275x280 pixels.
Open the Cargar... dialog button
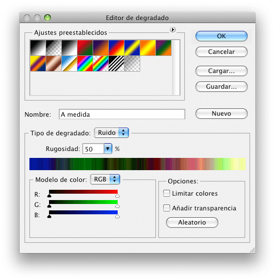point(222,71)
